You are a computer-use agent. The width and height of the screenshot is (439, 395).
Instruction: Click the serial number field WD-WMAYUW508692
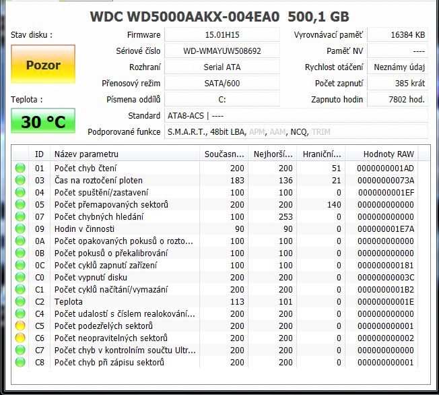222,51
